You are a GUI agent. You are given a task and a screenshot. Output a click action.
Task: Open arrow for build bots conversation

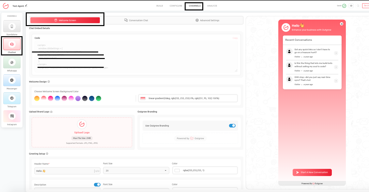(336, 67)
